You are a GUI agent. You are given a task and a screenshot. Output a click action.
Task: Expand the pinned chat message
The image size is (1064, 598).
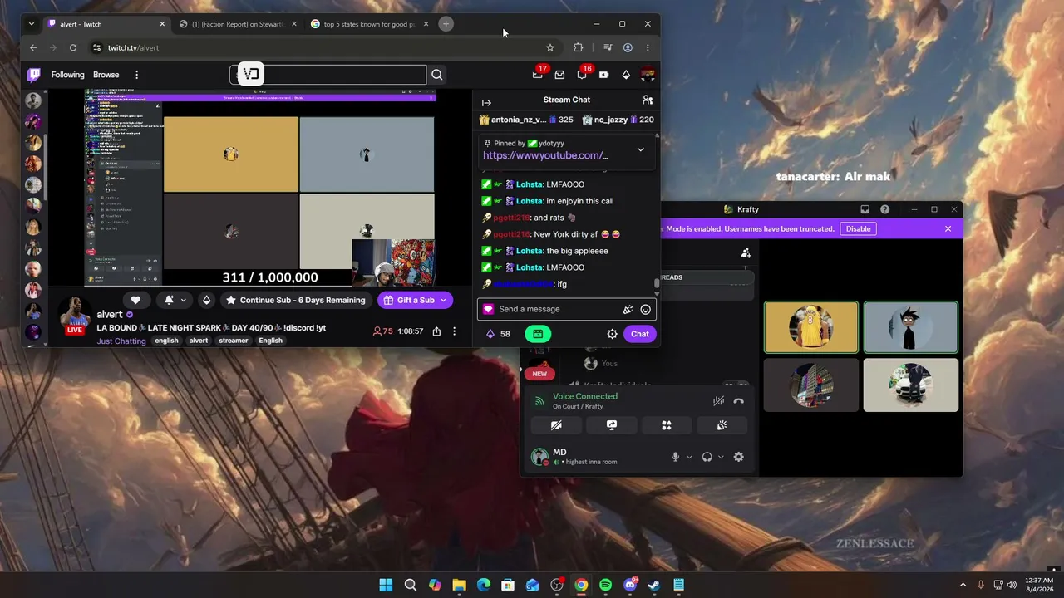pos(640,149)
